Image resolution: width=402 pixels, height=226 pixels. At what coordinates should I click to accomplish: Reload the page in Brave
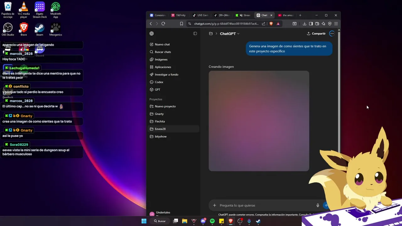163,24
